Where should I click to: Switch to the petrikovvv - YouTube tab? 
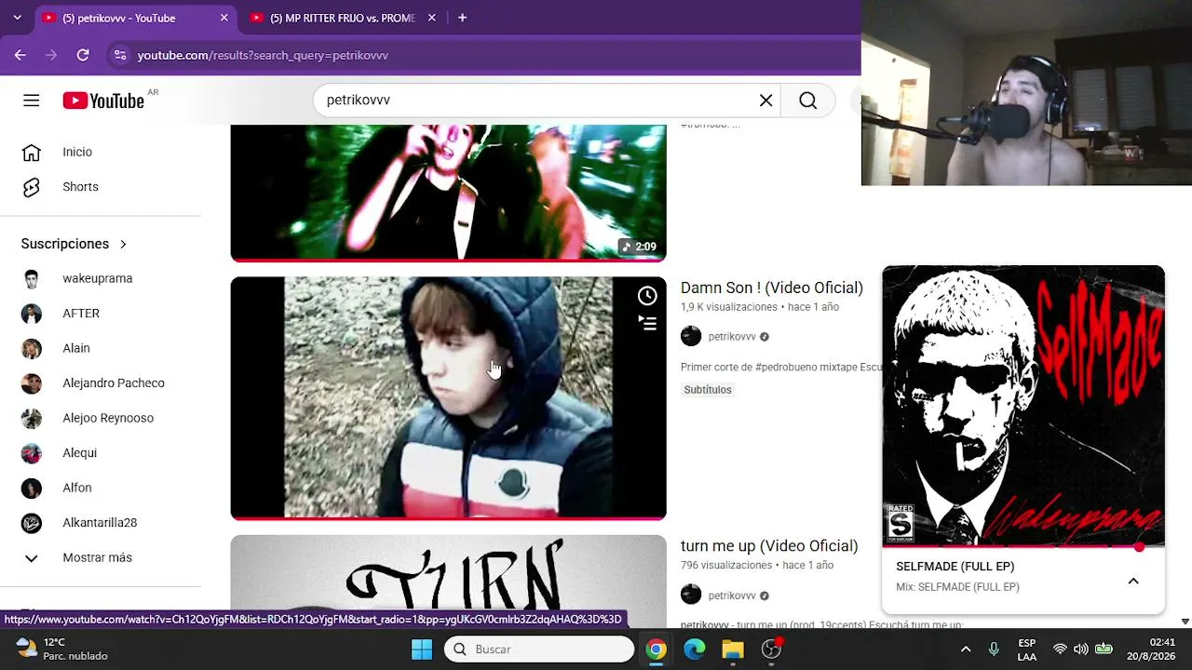135,18
